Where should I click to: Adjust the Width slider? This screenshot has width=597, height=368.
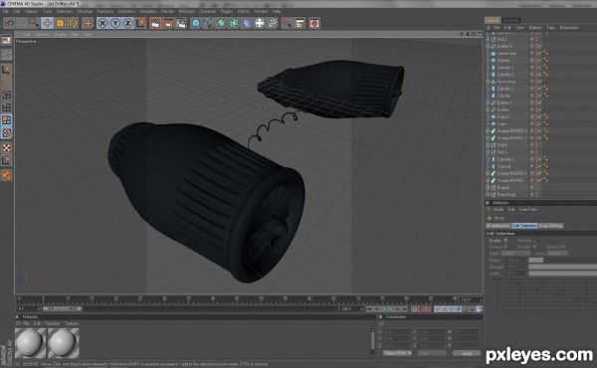click(563, 274)
